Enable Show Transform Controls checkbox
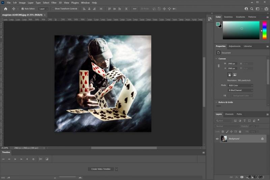270x180 pixels. coord(53,9)
